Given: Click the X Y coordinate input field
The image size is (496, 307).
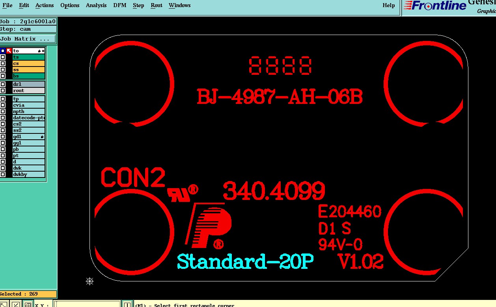Looking at the screenshot, I should tap(87, 304).
